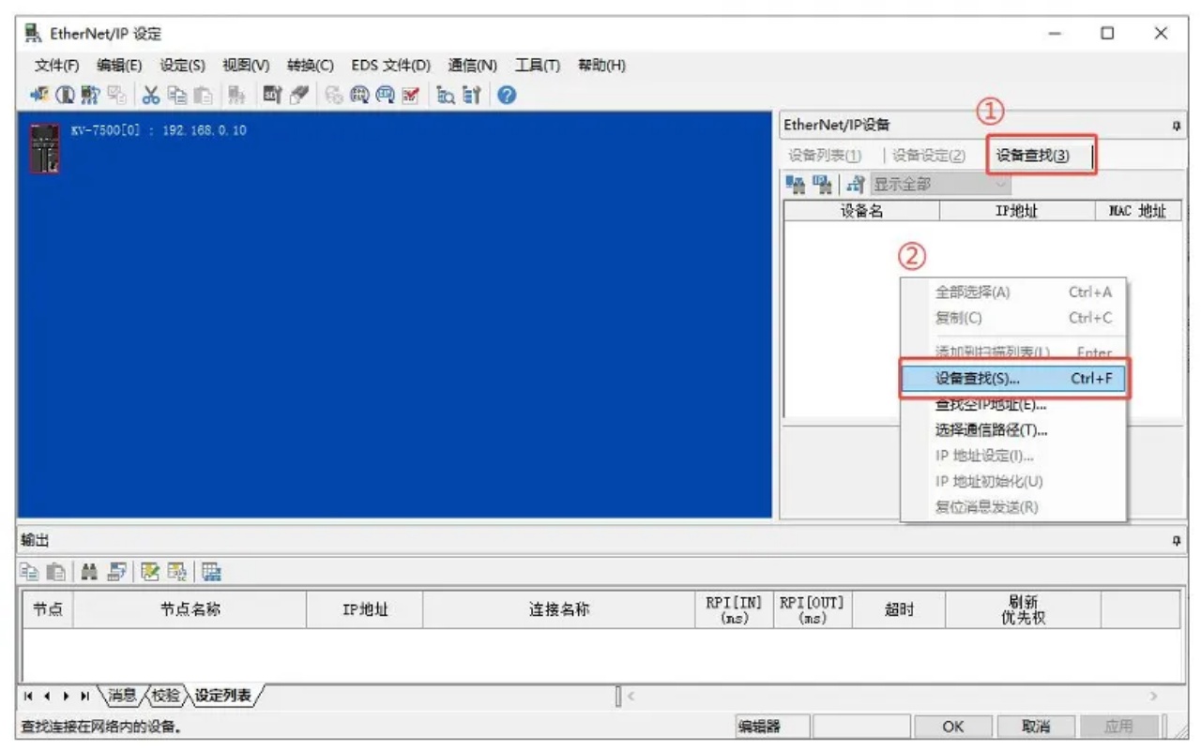Choose 选择通信路径(T)... from context menu
Image resolution: width=1201 pixels, height=750 pixels.
[x=991, y=430]
